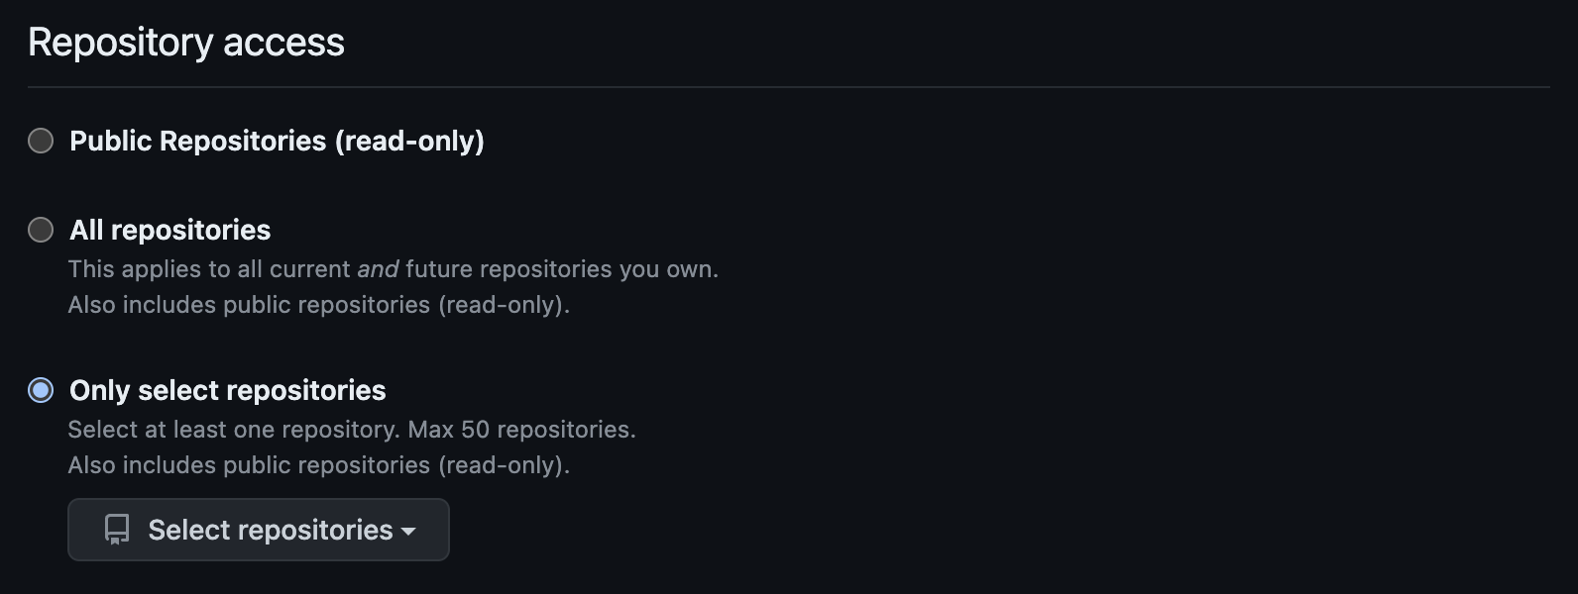The width and height of the screenshot is (1578, 594).
Task: Click the italic word 'and' in description
Action: point(378,269)
